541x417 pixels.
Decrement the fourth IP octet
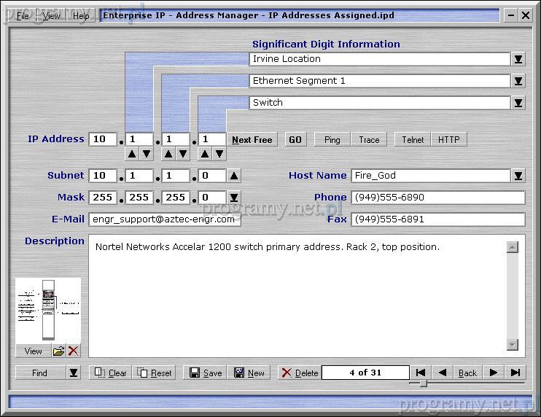click(x=219, y=154)
